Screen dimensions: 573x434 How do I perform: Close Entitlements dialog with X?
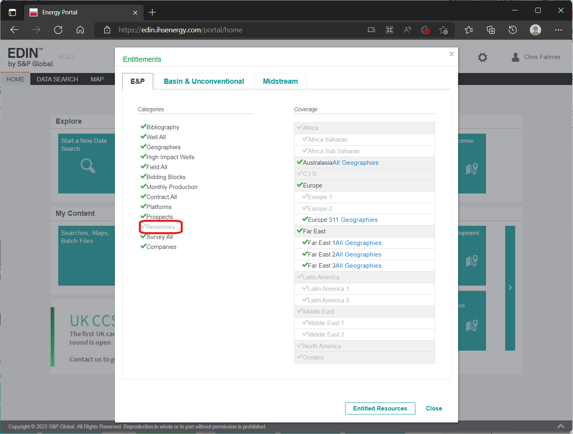pos(452,54)
